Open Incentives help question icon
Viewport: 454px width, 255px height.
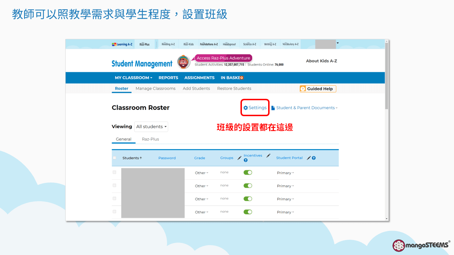246,160
